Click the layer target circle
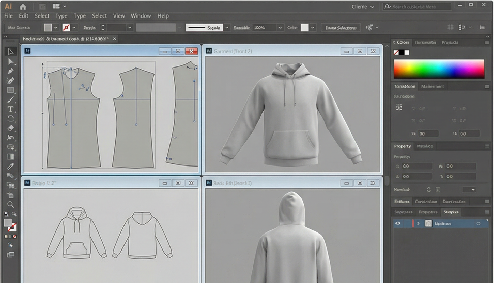 tap(478, 224)
